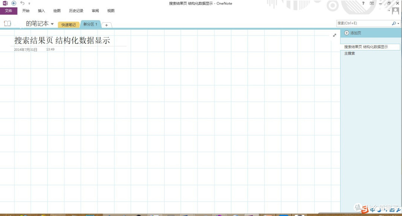Switch to the 插入 ribbon tab
The image size is (402, 216).
click(x=41, y=11)
